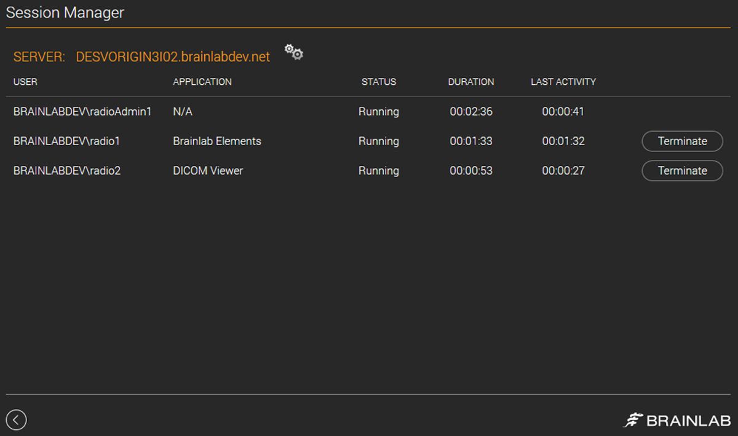This screenshot has height=436, width=738.
Task: Click the Brainlab logo
Action: coord(676,420)
